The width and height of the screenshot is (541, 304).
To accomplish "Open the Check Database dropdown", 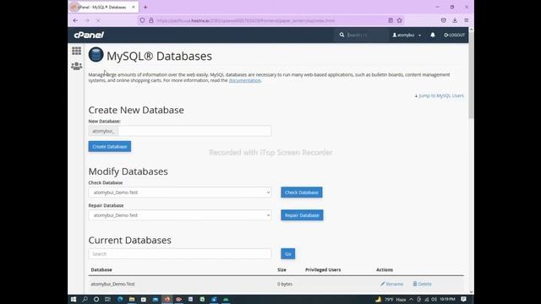I will pos(180,193).
